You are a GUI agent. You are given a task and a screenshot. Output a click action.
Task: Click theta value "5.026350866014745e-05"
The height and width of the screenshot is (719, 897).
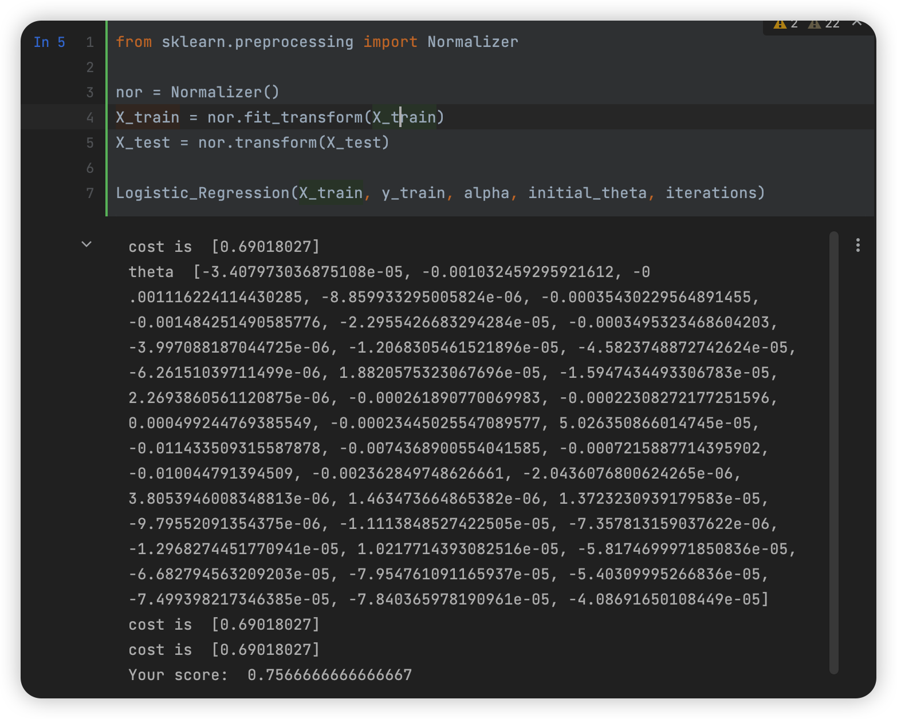[x=655, y=423]
